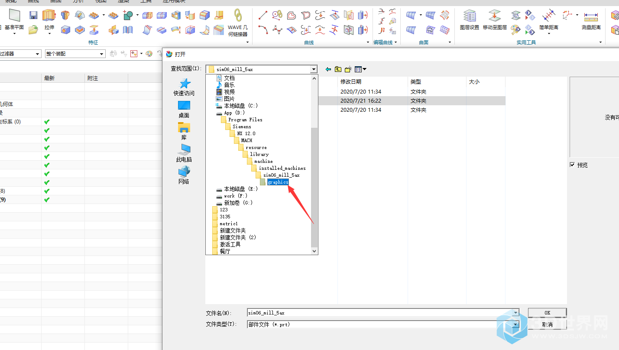Select the graphics folder in tree

click(x=278, y=182)
